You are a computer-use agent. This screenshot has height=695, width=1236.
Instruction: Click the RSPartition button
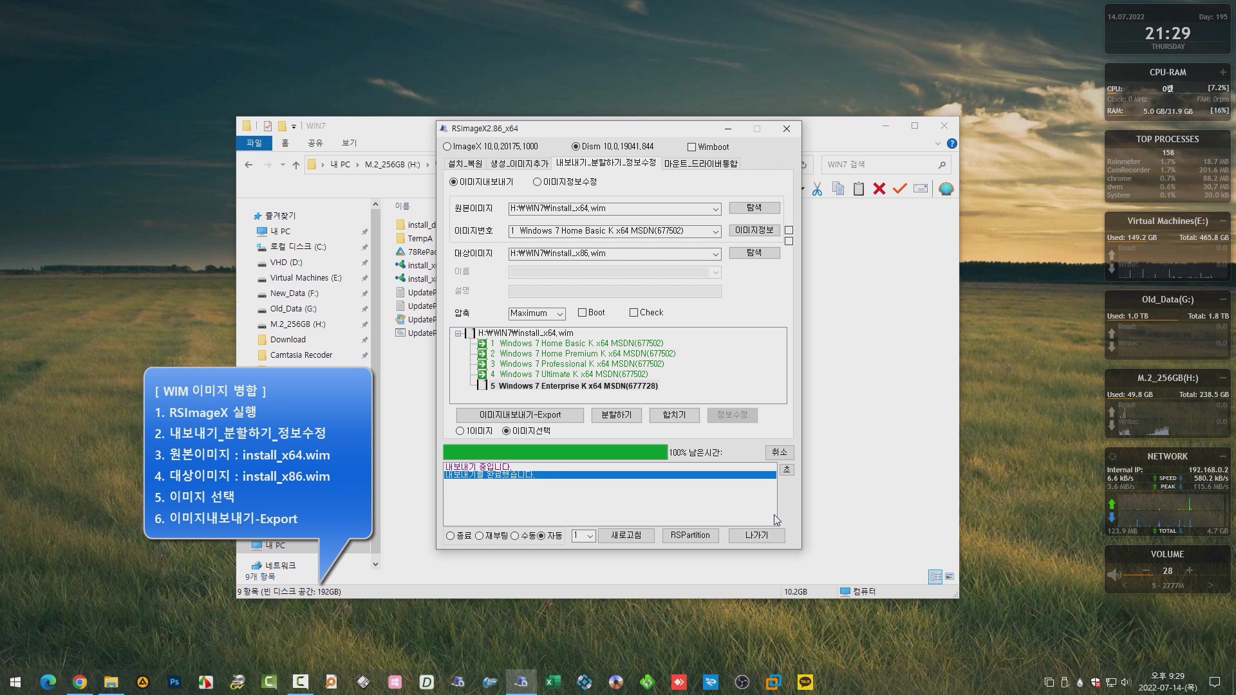[x=690, y=535]
